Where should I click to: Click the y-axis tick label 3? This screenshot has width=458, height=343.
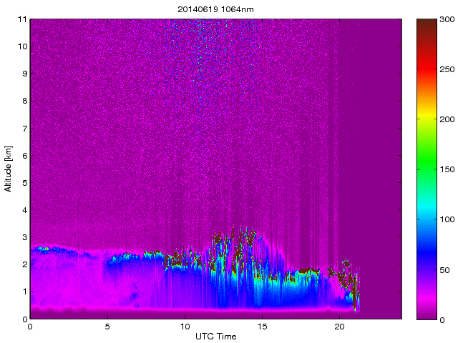[x=25, y=237]
